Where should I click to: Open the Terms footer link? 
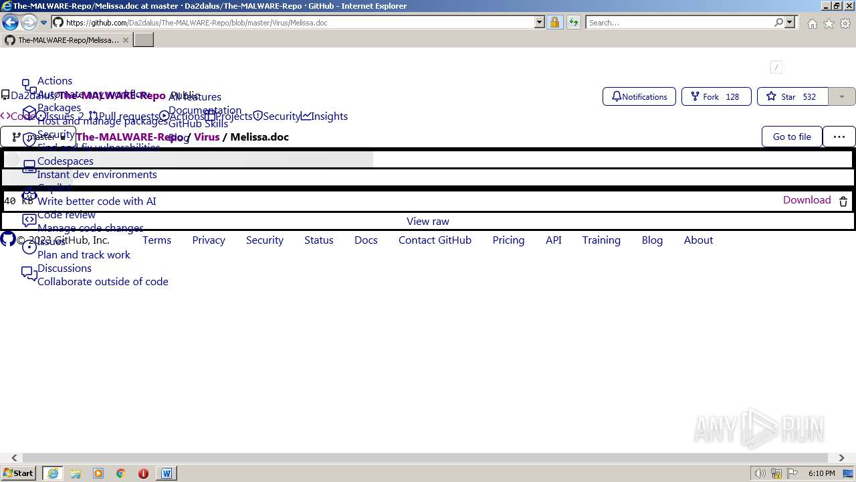coord(156,240)
